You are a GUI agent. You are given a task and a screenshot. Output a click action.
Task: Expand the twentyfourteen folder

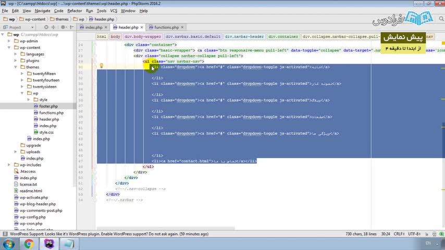click(x=22, y=80)
